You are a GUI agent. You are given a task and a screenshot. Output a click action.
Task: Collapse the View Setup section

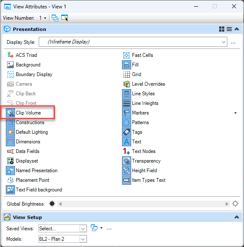237,217
